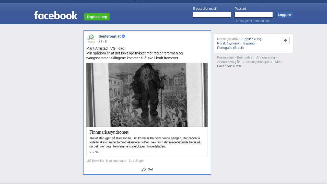Open Har du glemt kontoen din link
Viewport: 327px width, 184px height.
tap(252, 21)
